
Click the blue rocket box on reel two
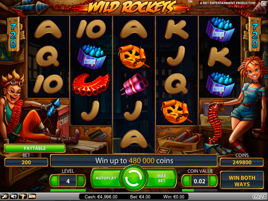[91, 57]
